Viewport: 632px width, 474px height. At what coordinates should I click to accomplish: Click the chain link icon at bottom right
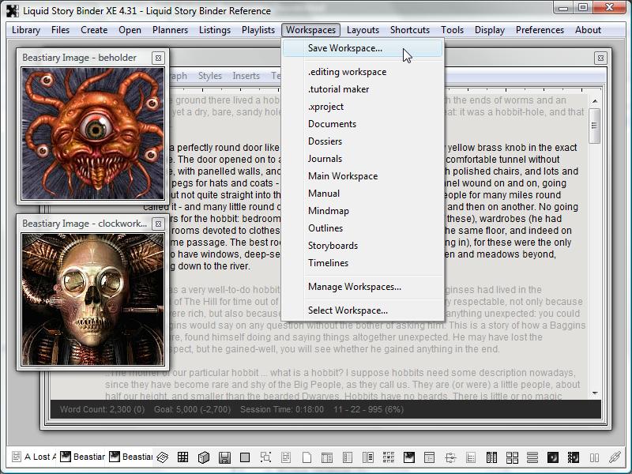[615, 457]
